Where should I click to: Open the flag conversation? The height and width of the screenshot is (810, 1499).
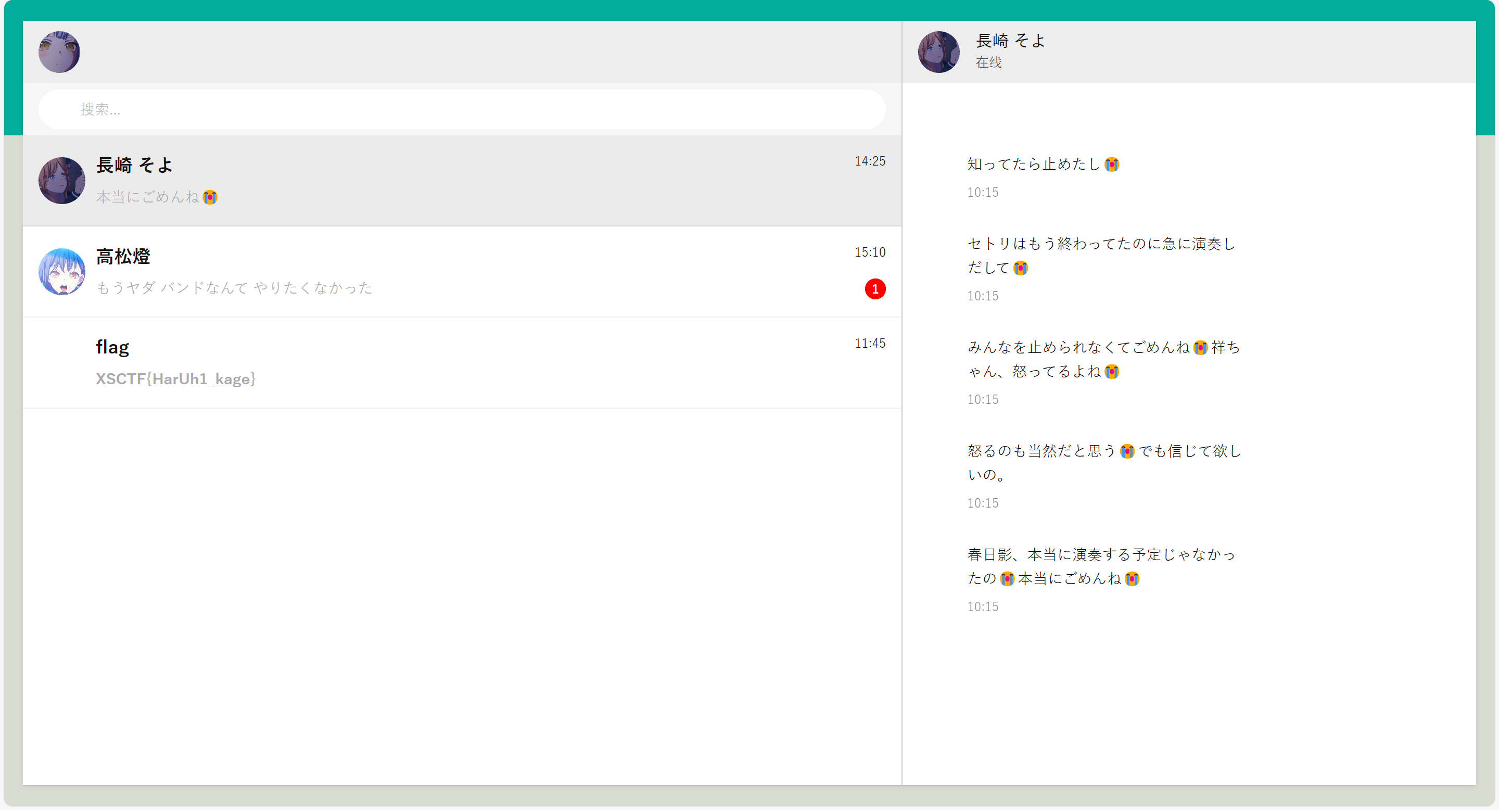click(x=462, y=362)
